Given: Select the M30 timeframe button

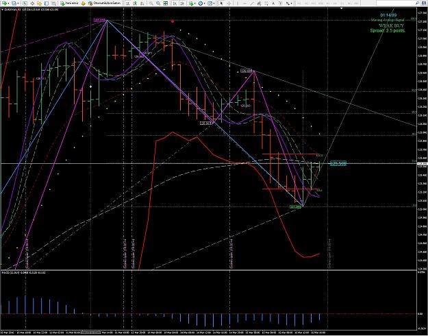Looking at the screenshot, I should tap(321, 3).
